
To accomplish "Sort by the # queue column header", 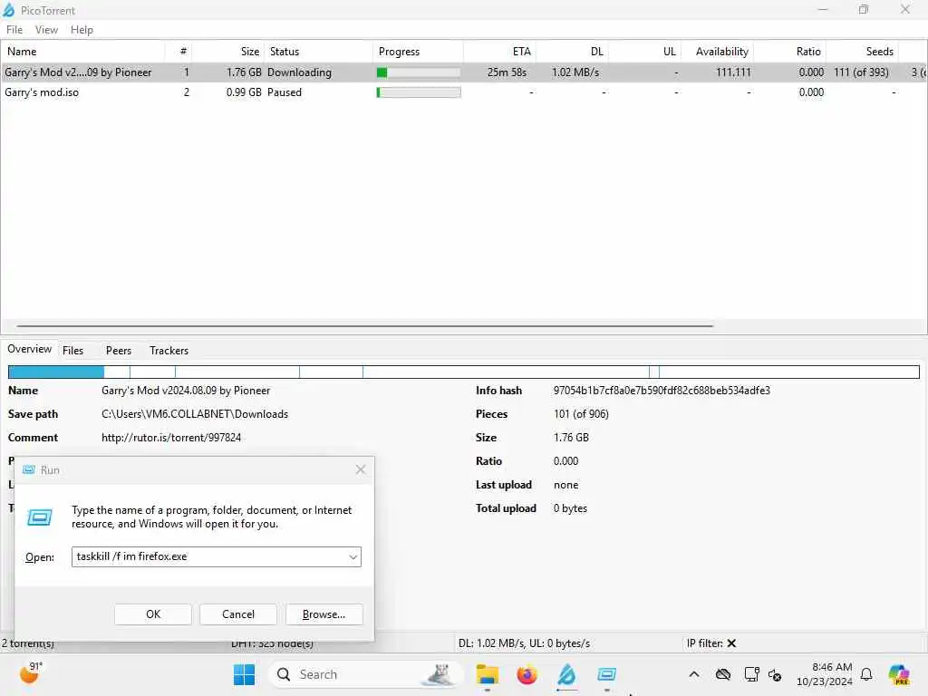I will coord(179,52).
